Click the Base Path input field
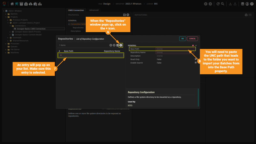This screenshot has width=256, height=144. [175, 49]
